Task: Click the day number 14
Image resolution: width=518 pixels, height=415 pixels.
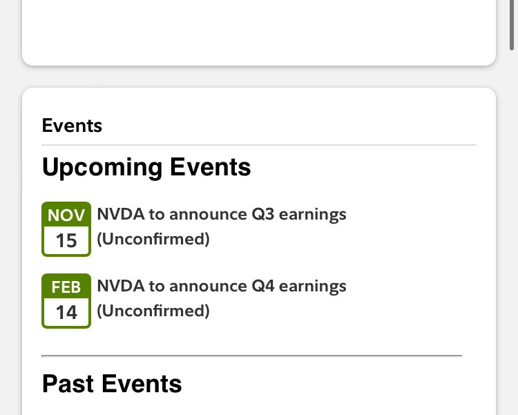Action: 66,312
